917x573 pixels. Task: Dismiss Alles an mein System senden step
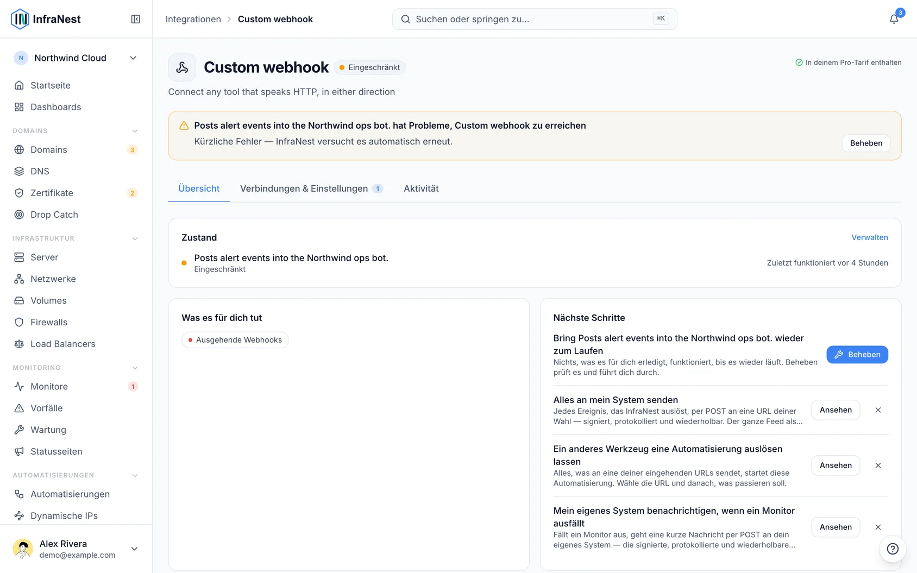[x=878, y=410]
